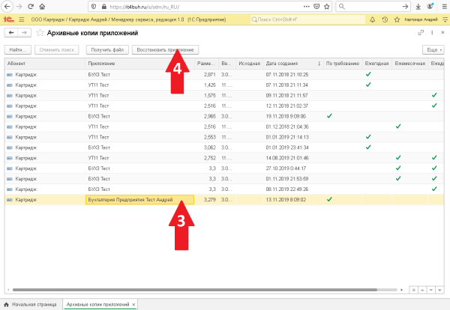Screen dimensions: 450x310
Task: Open the notifications bell in the 1C header
Action: pos(371,18)
